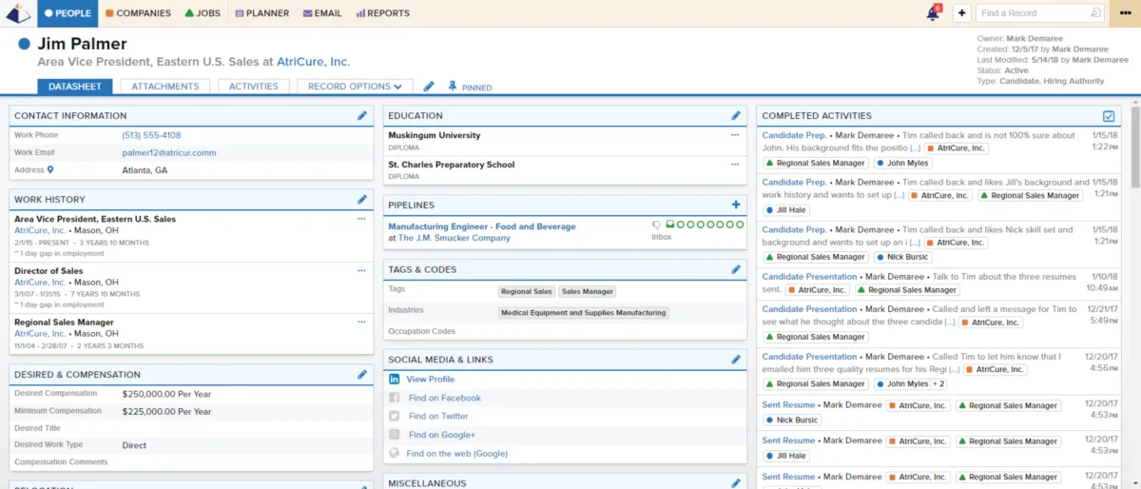Open the AtriCure, Inc. link in header
This screenshot has height=489, width=1141.
313,62
